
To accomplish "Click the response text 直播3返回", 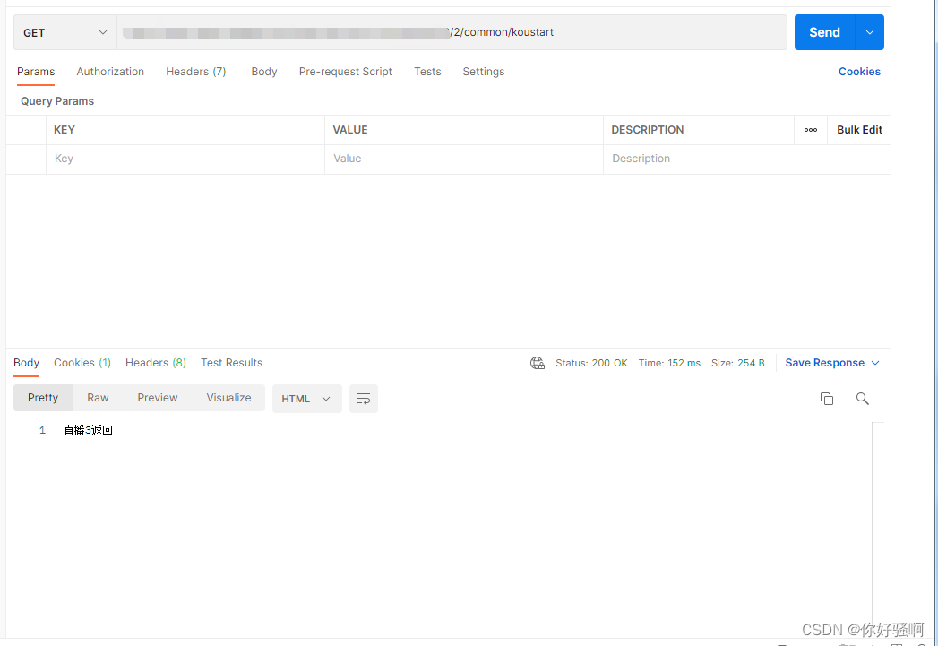I will click(88, 431).
